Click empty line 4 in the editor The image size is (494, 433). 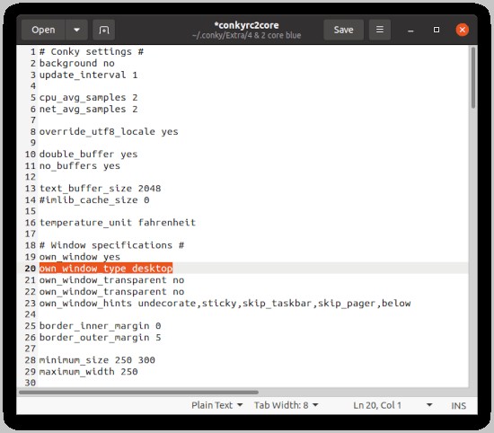tap(252, 85)
